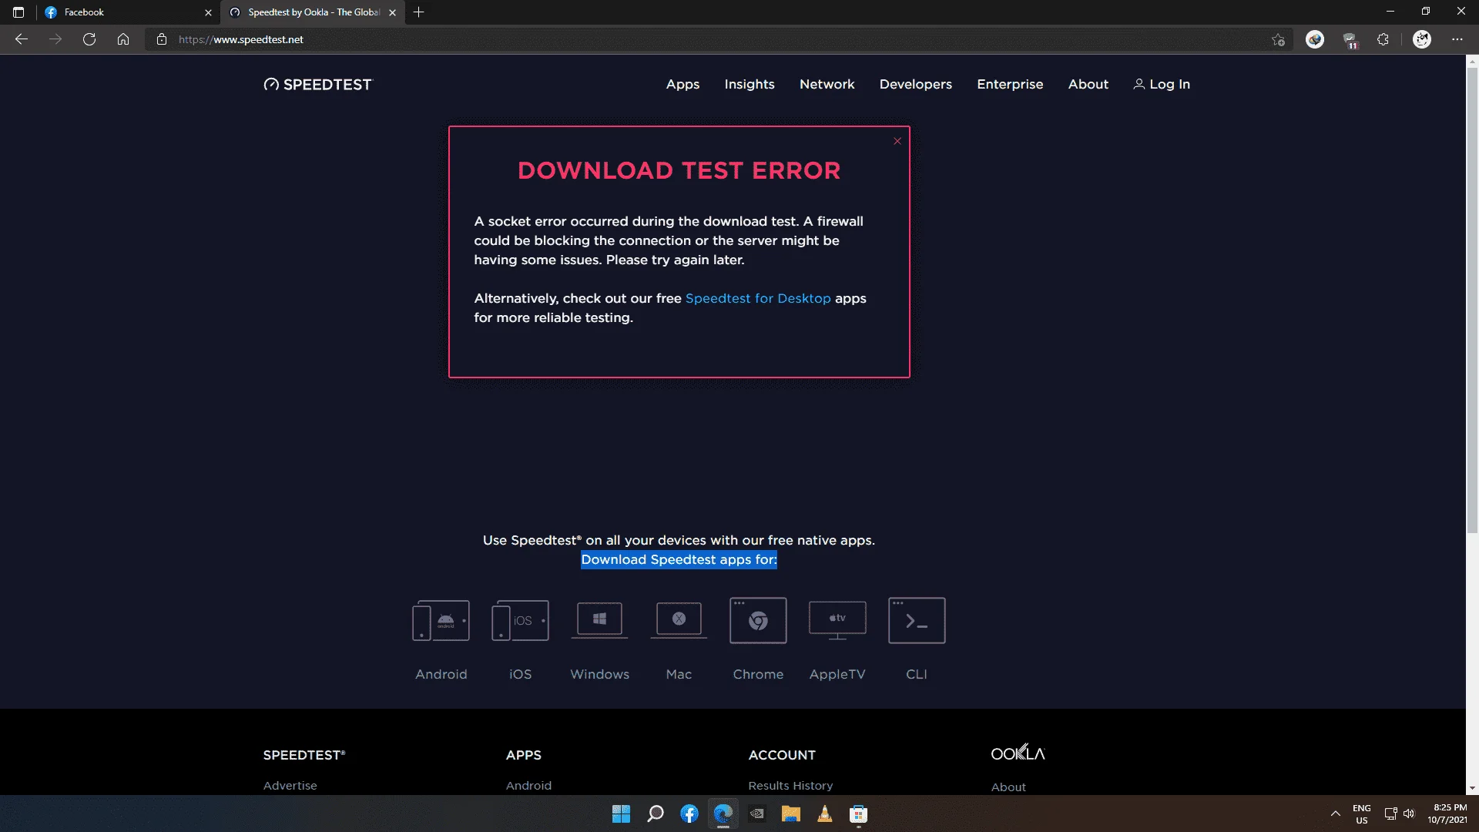View site information lock icon
Screen dimensions: 1479x832
click(x=162, y=39)
